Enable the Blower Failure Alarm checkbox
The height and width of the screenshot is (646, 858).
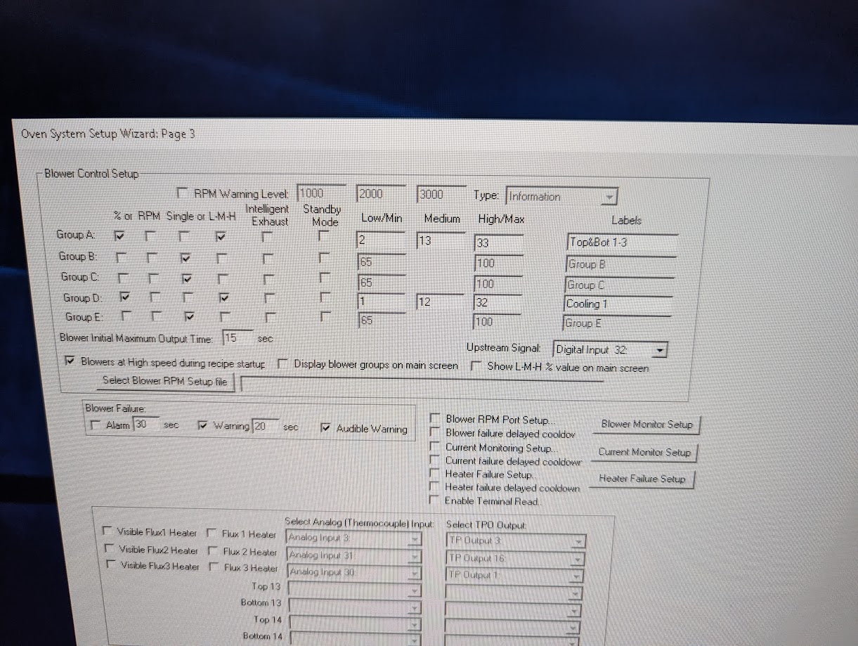pyautogui.click(x=96, y=425)
